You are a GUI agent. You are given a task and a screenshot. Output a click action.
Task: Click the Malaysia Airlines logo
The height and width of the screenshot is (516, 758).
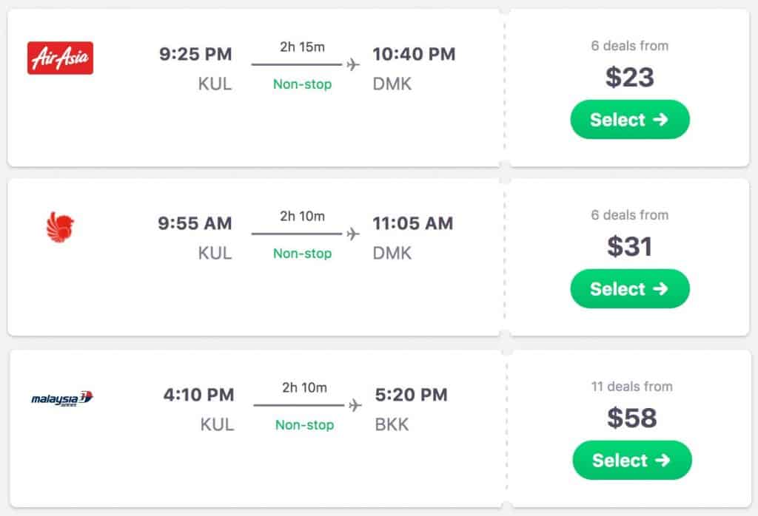(63, 398)
